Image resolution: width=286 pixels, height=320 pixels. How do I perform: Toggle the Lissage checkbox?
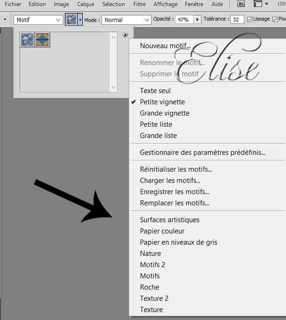(249, 19)
